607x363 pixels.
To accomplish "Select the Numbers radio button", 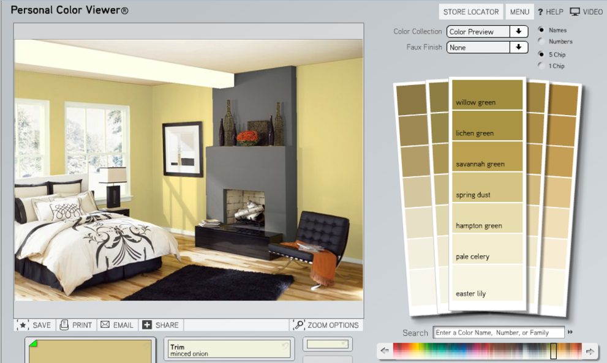I will click(541, 42).
